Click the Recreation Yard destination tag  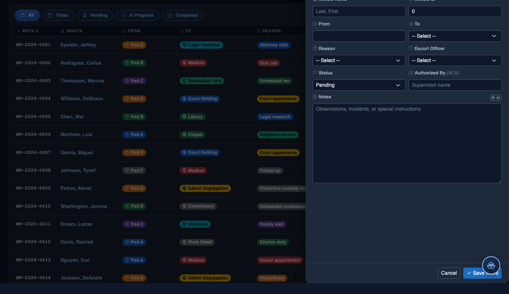click(x=202, y=81)
